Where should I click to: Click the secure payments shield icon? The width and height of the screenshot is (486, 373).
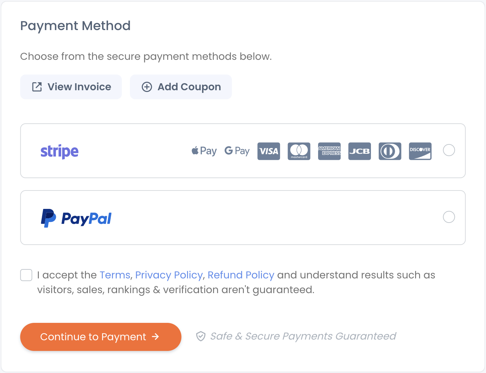coord(201,336)
